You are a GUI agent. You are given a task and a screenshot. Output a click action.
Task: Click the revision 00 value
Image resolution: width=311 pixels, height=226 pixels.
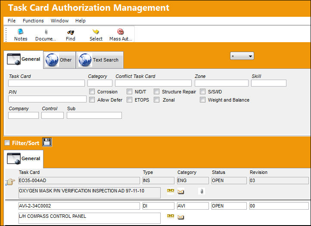[x=279, y=206]
